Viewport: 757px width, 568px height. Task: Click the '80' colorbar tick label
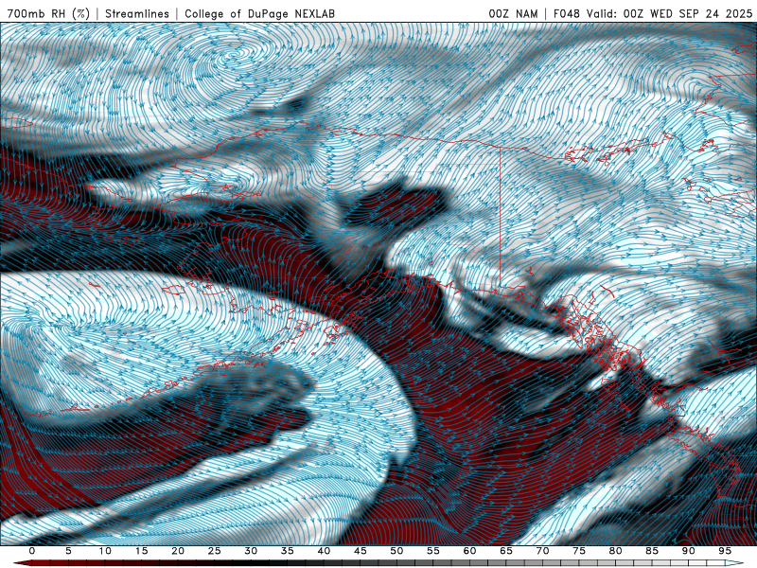(616, 551)
